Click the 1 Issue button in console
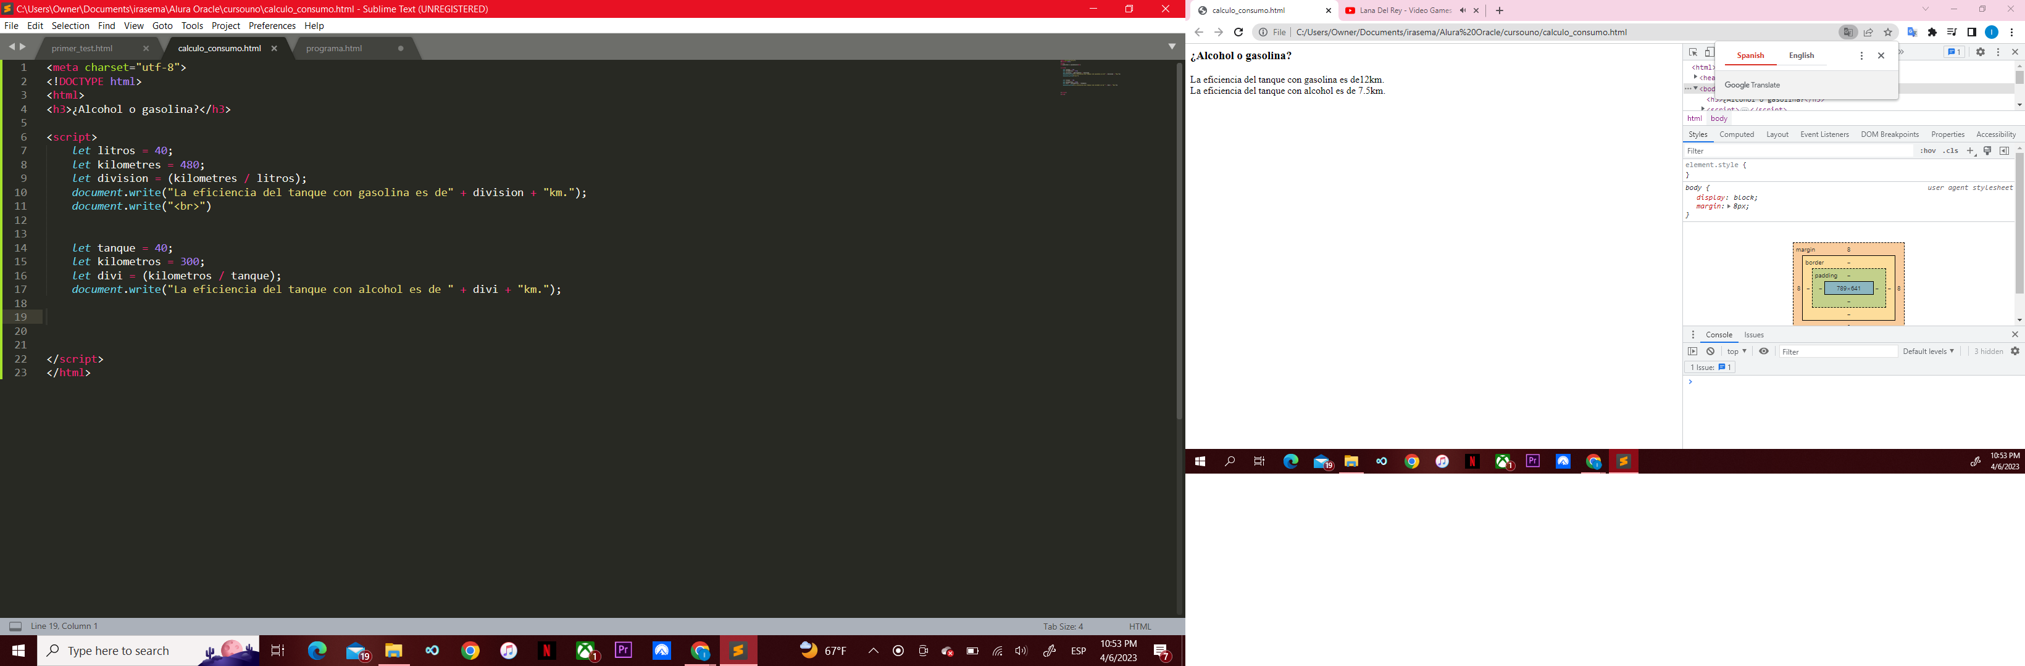This screenshot has height=666, width=2025. 1711,367
